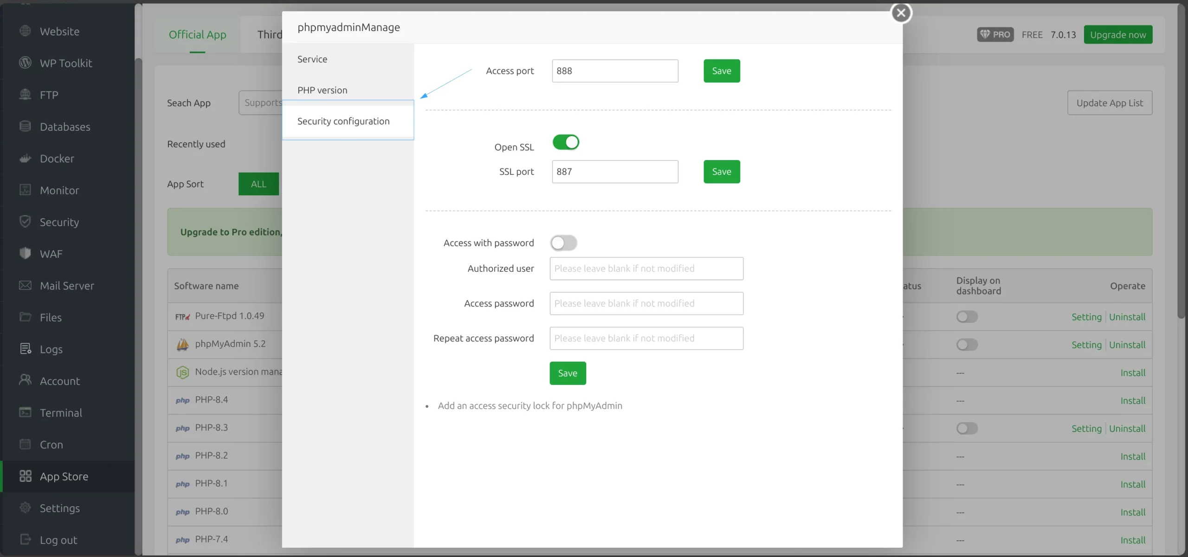This screenshot has height=557, width=1188.
Task: Click the App Store grid icon
Action: [x=26, y=476]
